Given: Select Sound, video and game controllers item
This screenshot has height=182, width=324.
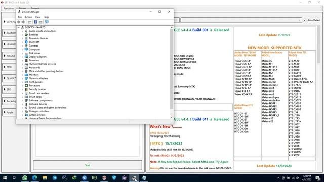Looking at the screenshot, I should coord(48,108).
